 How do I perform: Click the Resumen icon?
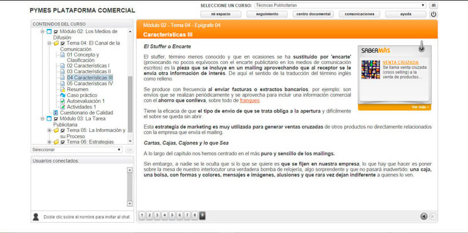(62, 89)
